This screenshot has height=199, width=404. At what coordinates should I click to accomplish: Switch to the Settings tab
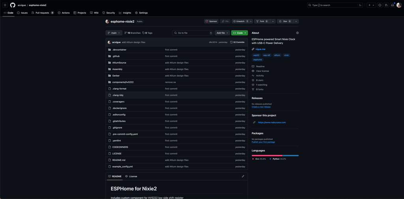[x=142, y=13]
